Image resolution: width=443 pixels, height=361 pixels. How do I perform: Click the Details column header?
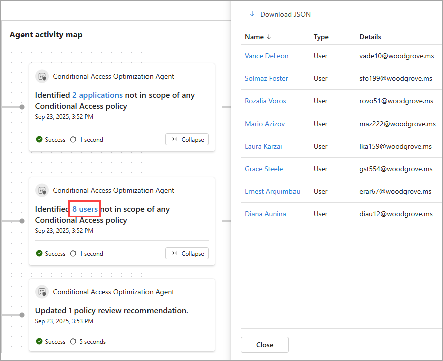[370, 37]
